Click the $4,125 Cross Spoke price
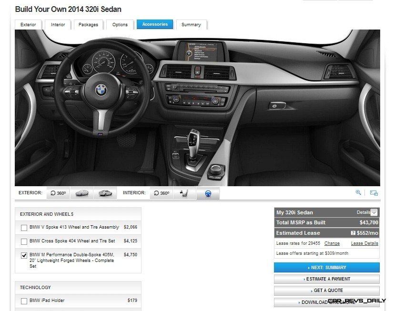 pos(131,241)
